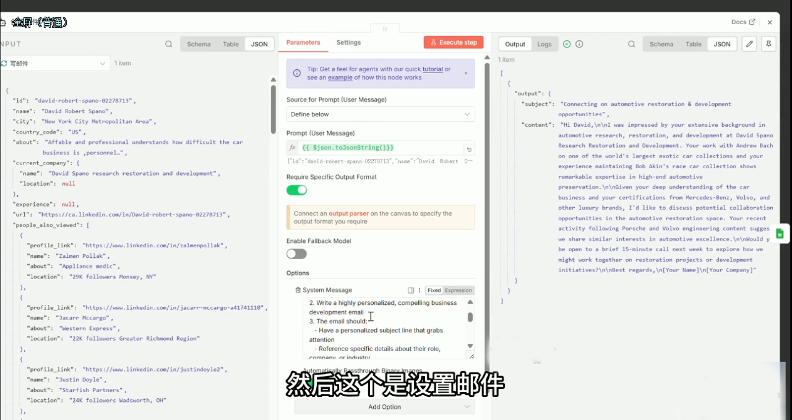This screenshot has width=792, height=420.
Task: Click the green success checkmark icon
Action: [x=567, y=44]
